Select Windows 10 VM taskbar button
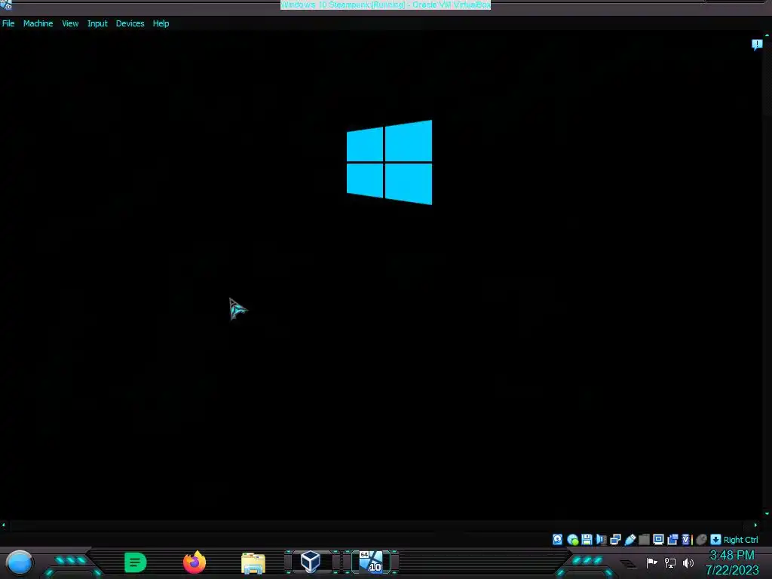Image resolution: width=772 pixels, height=579 pixels. pyautogui.click(x=371, y=562)
